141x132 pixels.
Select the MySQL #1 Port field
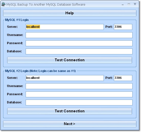click(123, 27)
